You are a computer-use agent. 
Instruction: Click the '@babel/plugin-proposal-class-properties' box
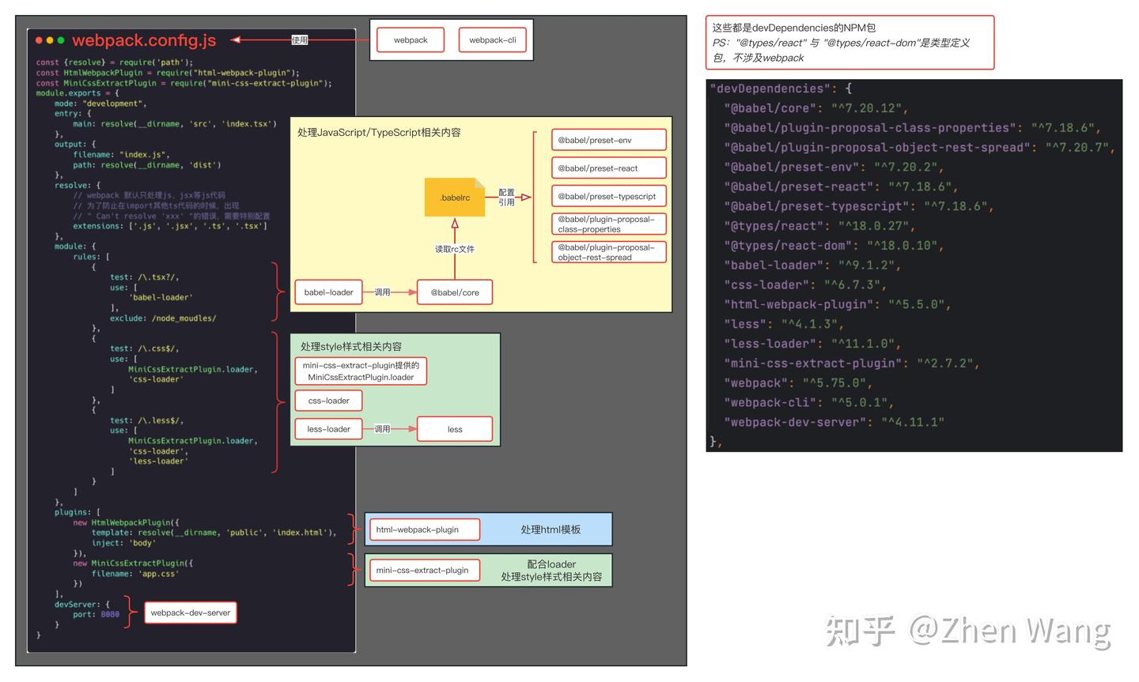click(x=609, y=224)
